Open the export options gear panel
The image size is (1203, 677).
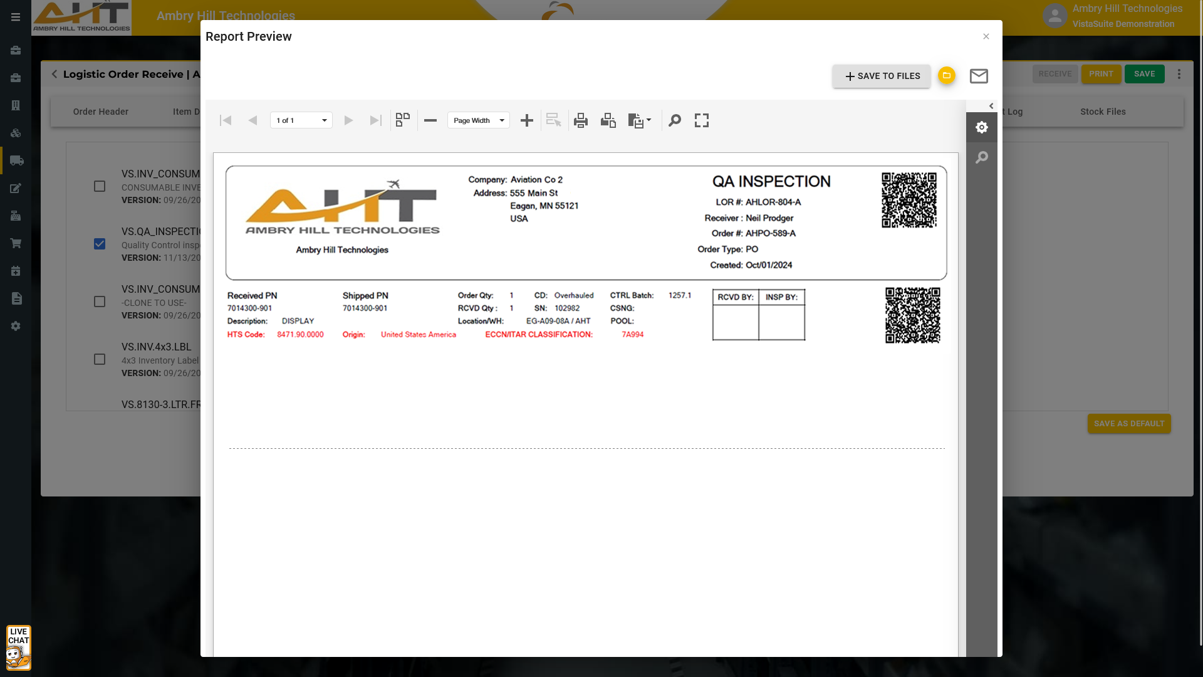point(982,127)
